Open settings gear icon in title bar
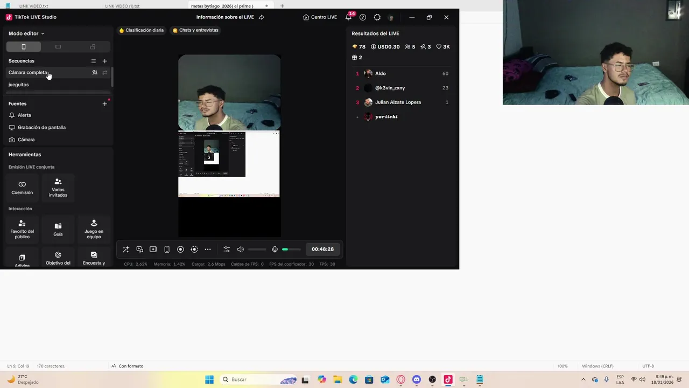This screenshot has width=689, height=388. (377, 17)
